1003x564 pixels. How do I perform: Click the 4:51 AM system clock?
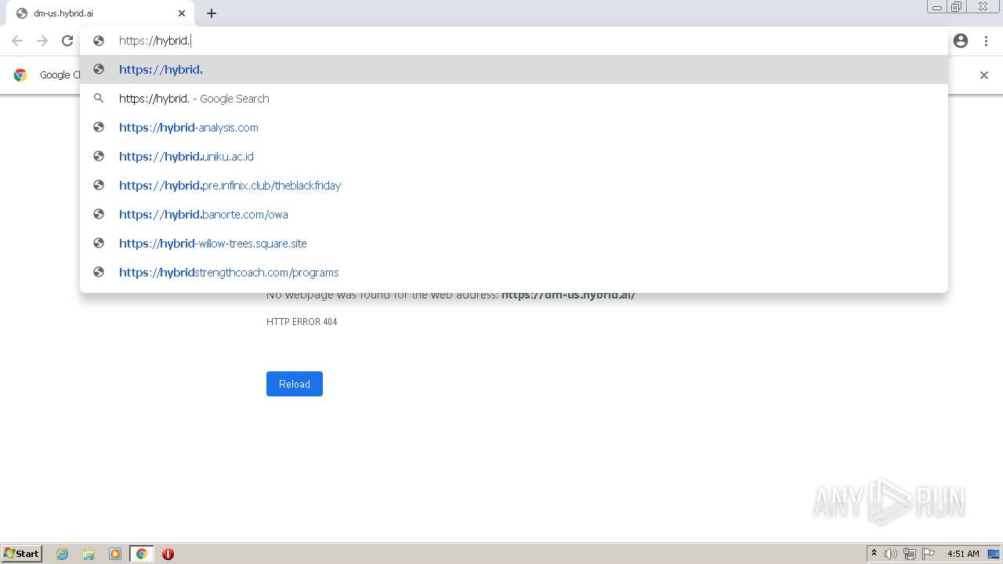pos(963,554)
